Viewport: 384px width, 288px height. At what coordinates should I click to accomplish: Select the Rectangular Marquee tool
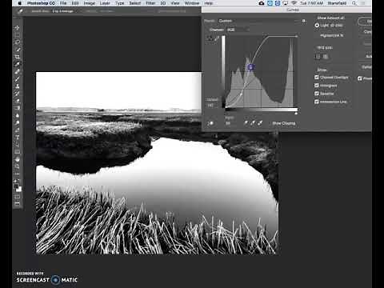(x=18, y=35)
